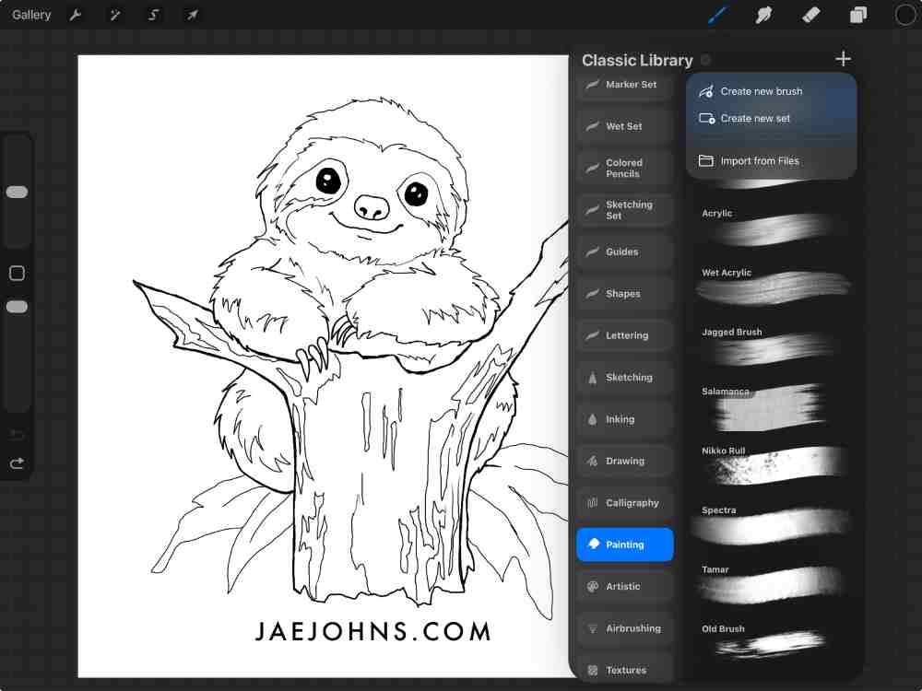Select the Transform arrow tool

click(x=192, y=15)
